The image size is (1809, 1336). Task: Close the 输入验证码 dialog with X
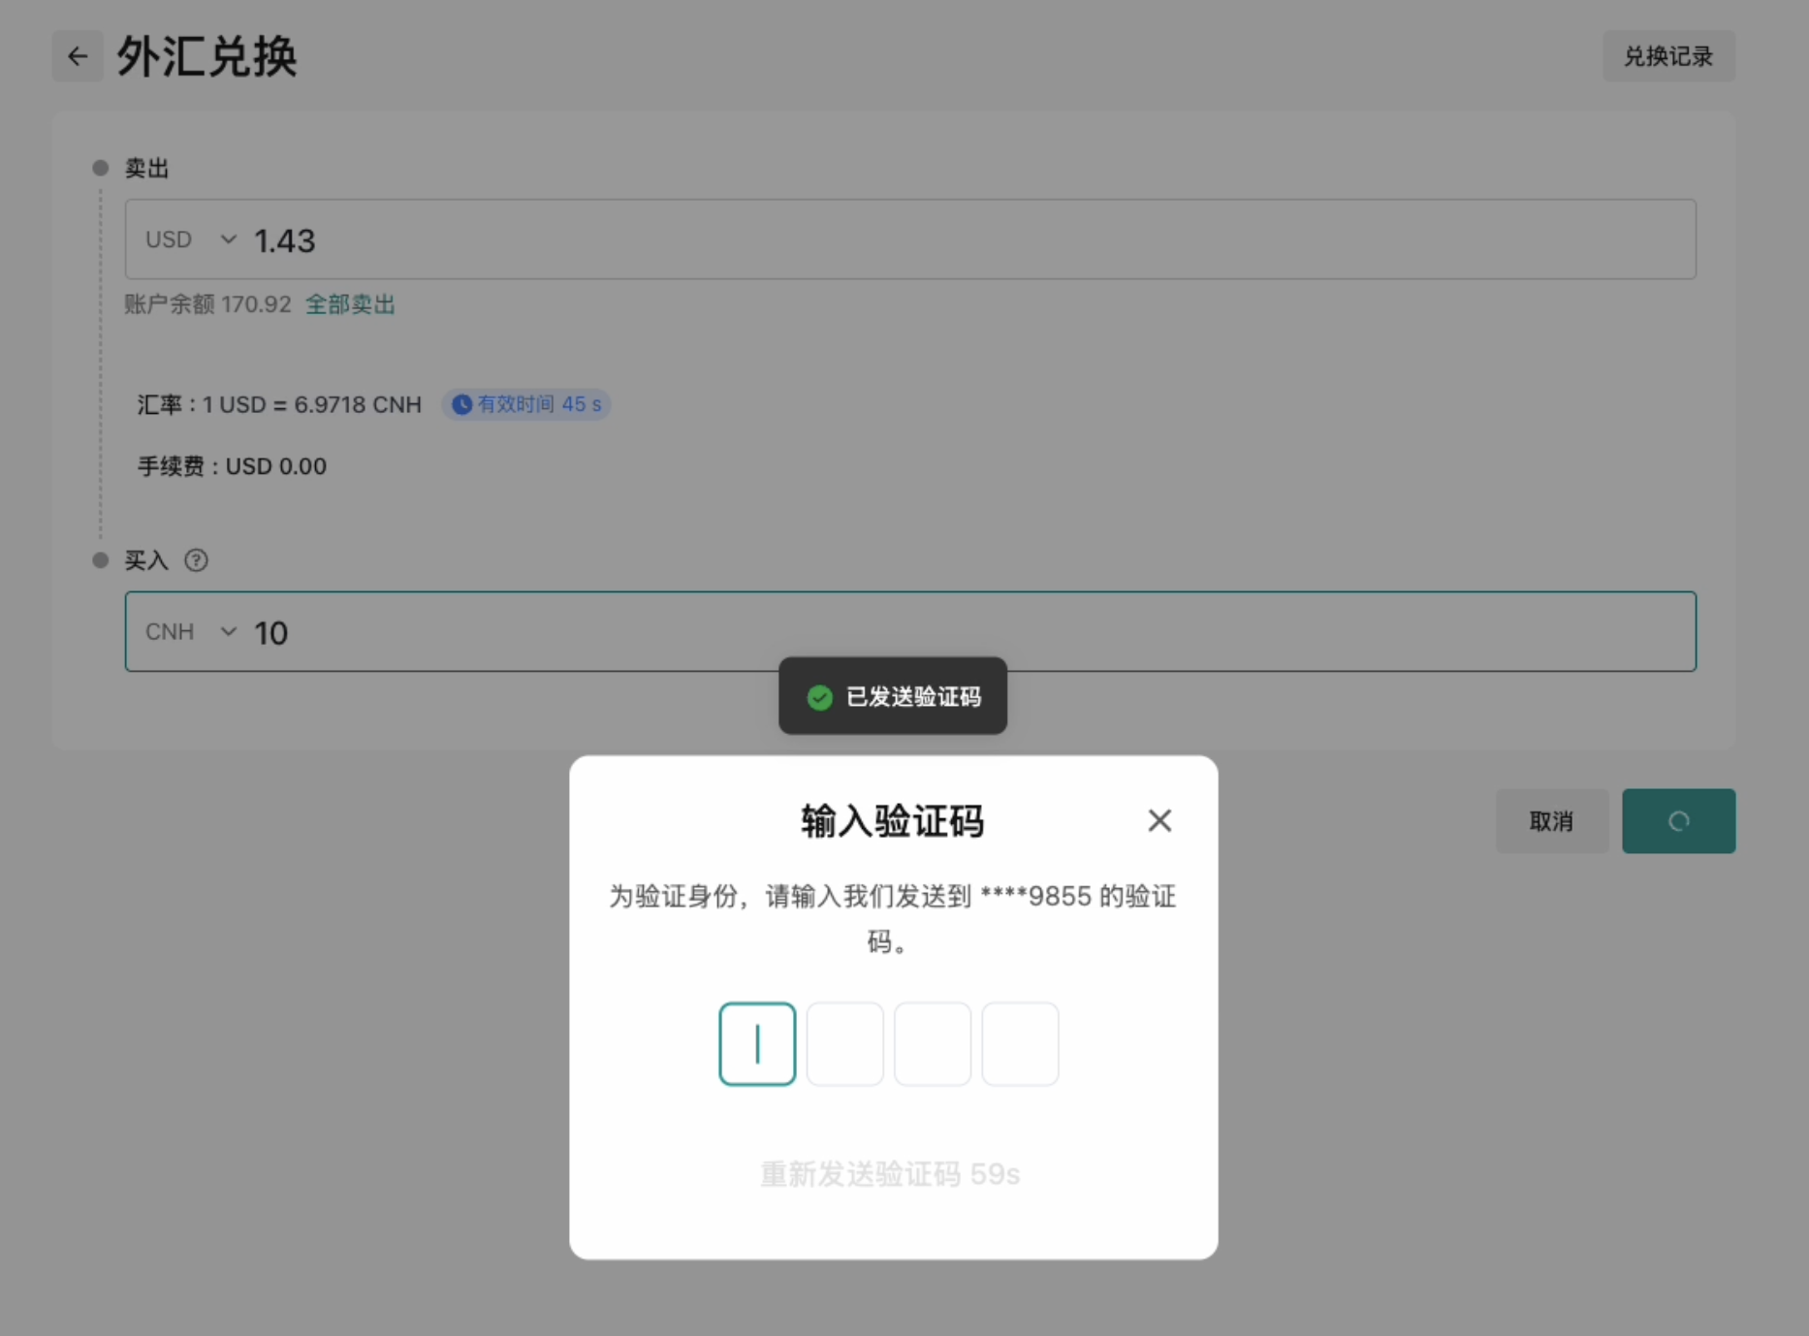1159,820
